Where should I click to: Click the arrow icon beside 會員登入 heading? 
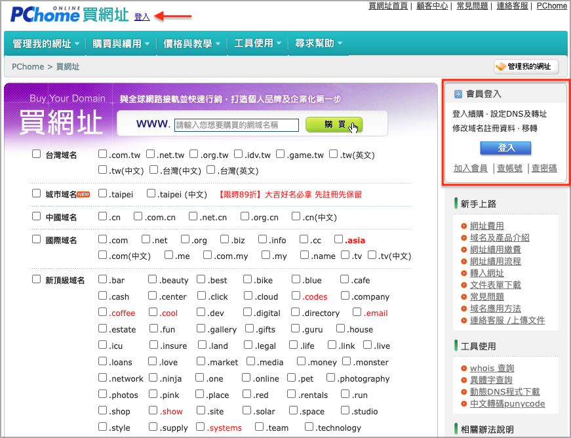pos(458,94)
